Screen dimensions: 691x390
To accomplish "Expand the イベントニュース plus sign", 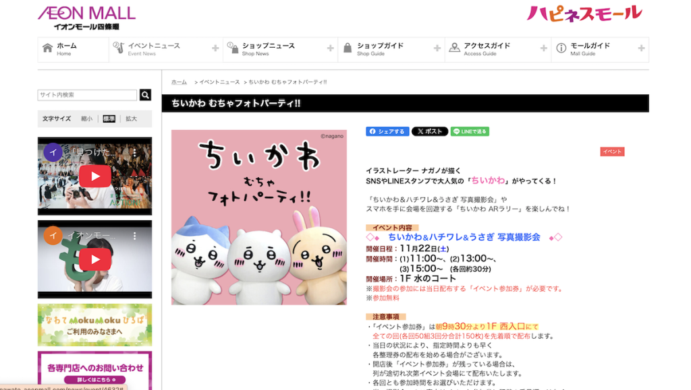I will [215, 48].
